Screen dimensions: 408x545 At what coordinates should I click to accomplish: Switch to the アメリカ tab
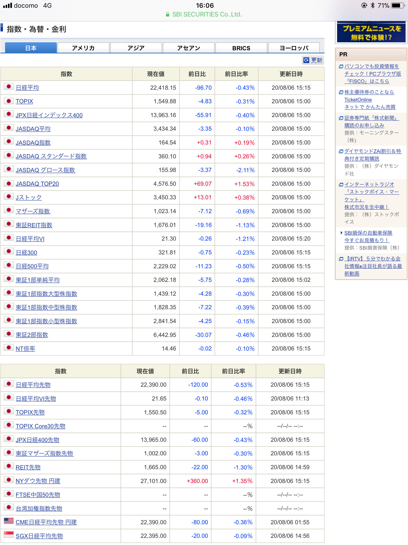click(83, 48)
